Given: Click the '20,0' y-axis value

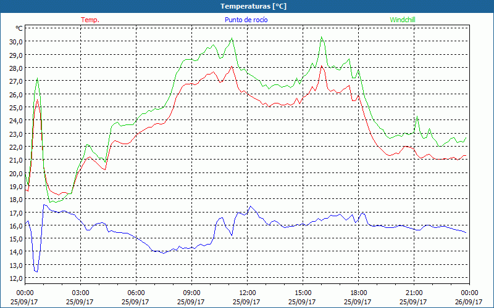Looking at the screenshot, I should (x=17, y=173).
